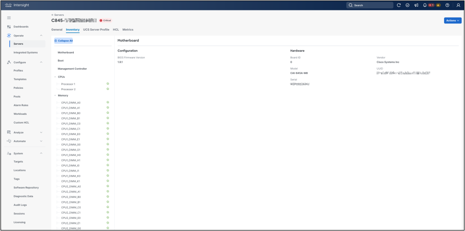The width and height of the screenshot is (465, 231).
Task: Click the model value CAI-845A-M8
Action: [x=299, y=73]
